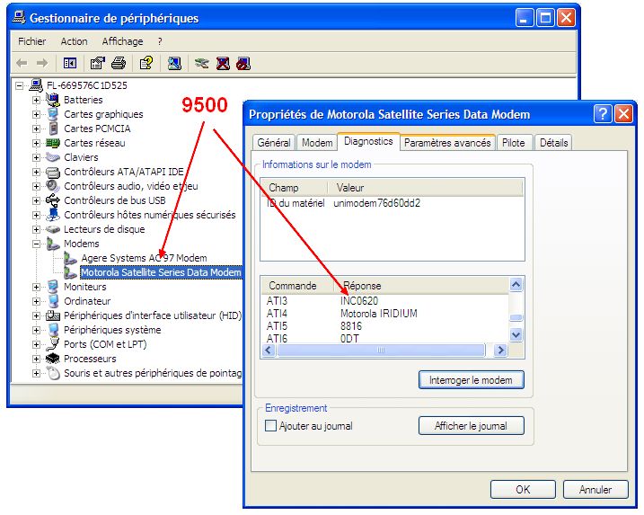Expand the Cartes réseau node

pos(36,143)
